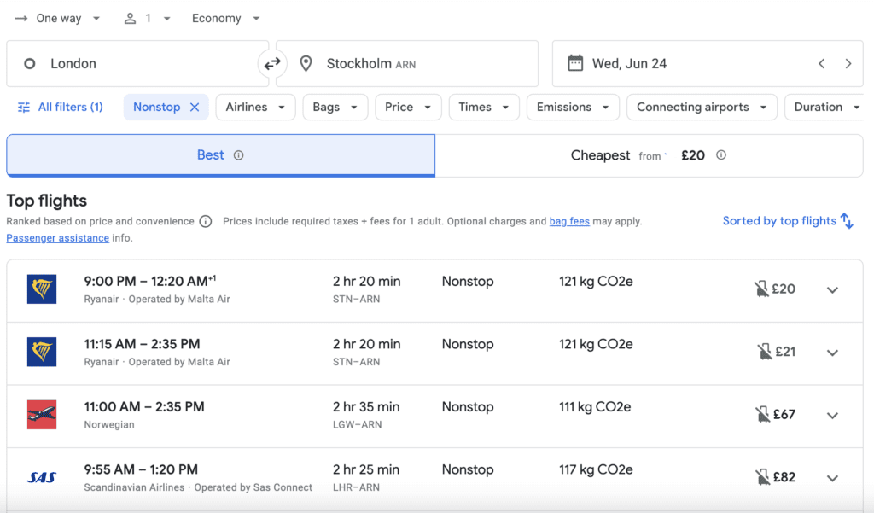Click the sort arrows next to Sorted by top flights
Screen dimensions: 874x513
coord(846,220)
